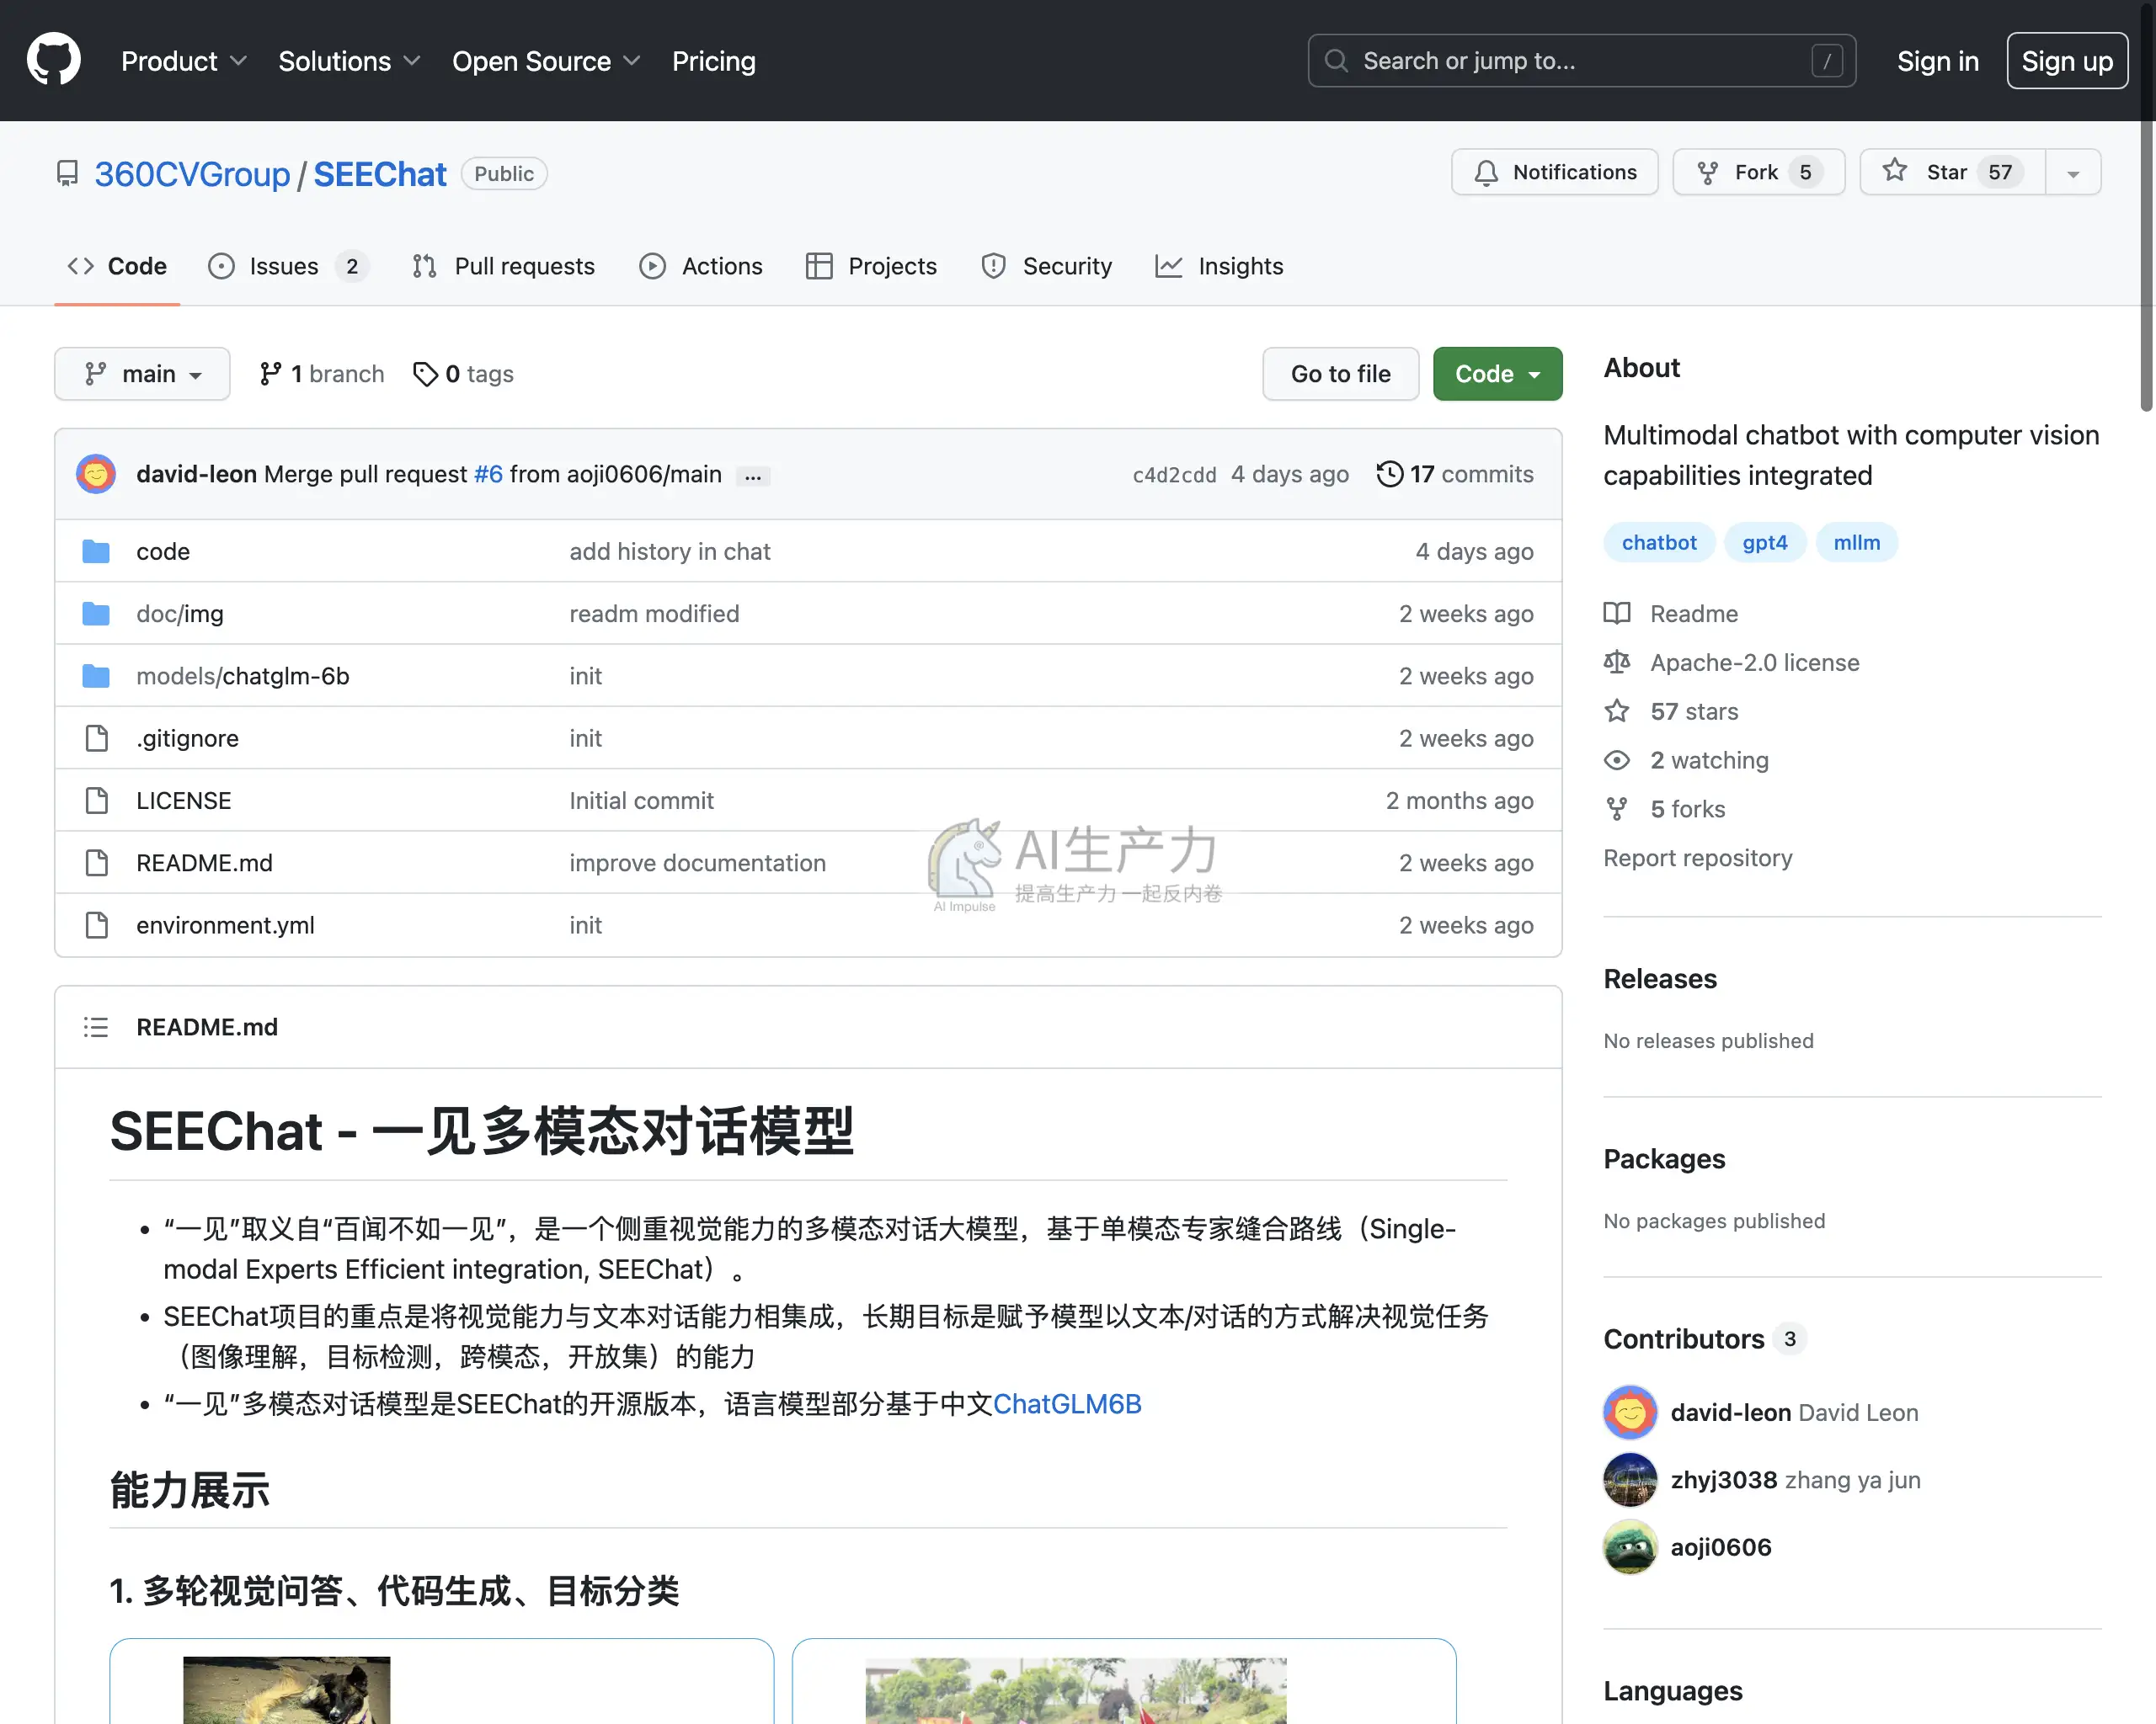Screen dimensions: 2156x1724
Task: Click 'add history in chat' commit message
Action: coord(670,551)
